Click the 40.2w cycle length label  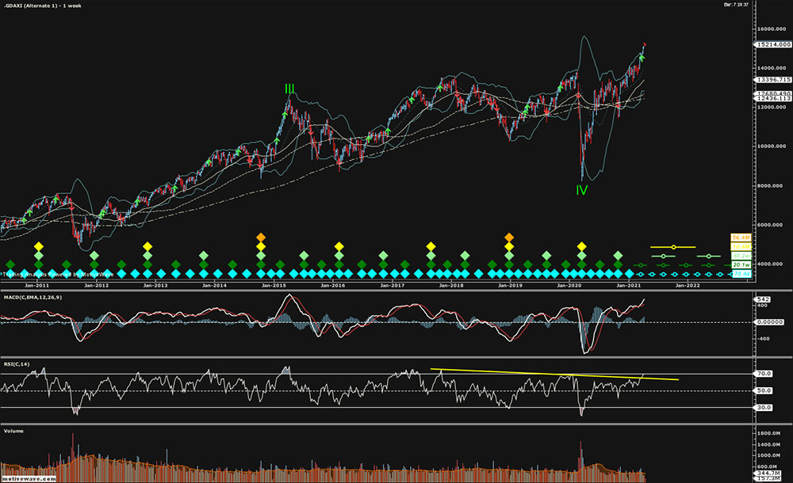[741, 256]
